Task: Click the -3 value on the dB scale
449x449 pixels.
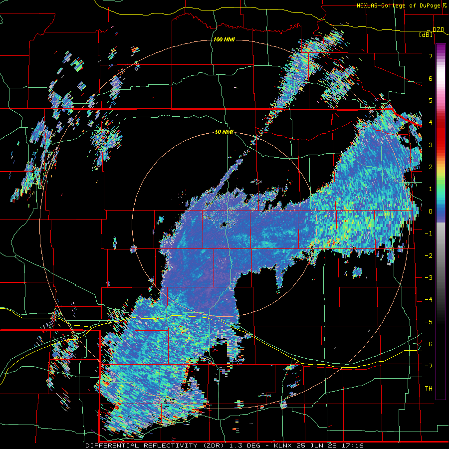Action: (x=429, y=278)
